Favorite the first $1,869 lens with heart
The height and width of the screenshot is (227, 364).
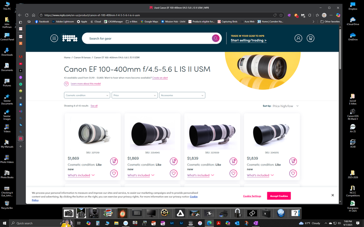click(x=114, y=174)
